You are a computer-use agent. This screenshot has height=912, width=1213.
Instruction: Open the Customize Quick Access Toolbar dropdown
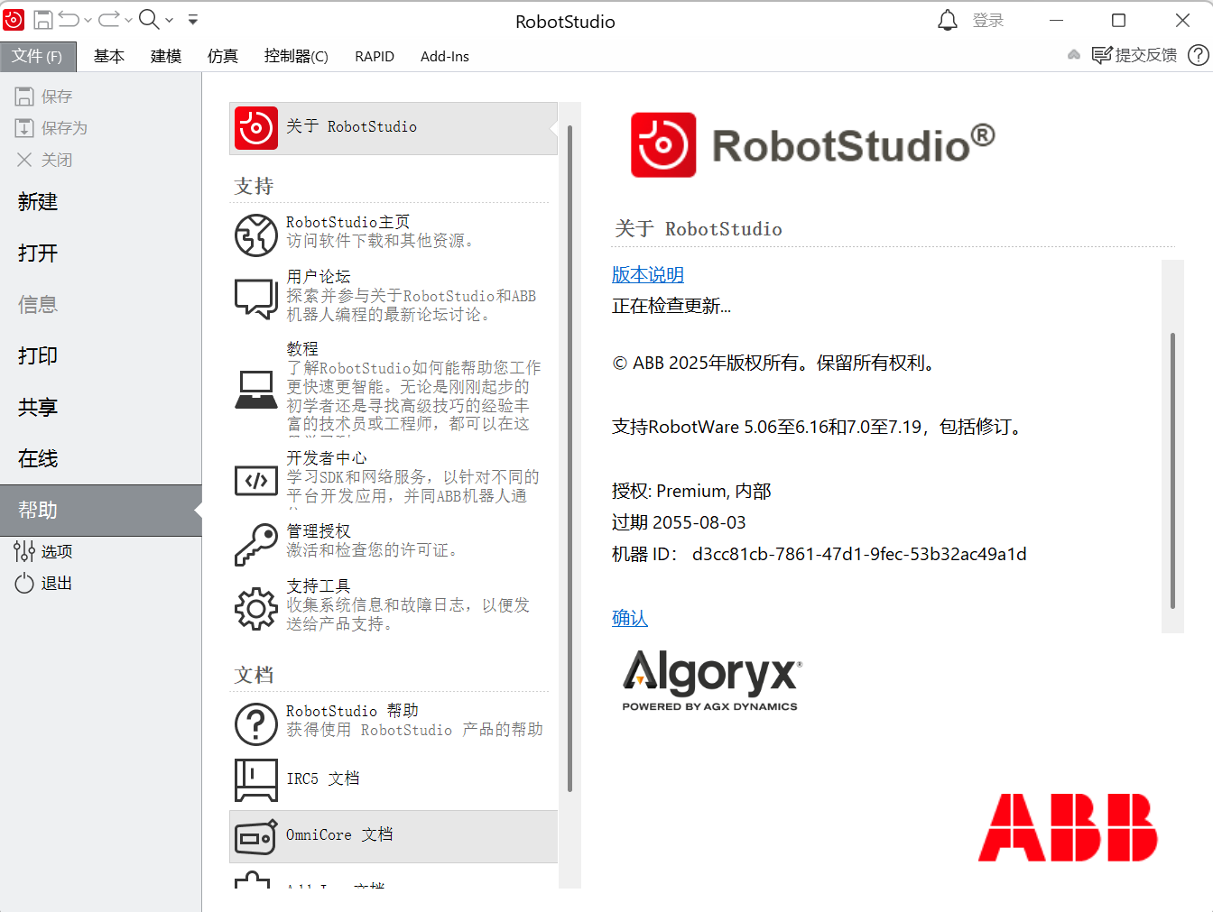pos(193,20)
